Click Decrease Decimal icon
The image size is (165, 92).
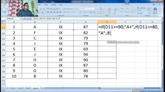click(94, 12)
